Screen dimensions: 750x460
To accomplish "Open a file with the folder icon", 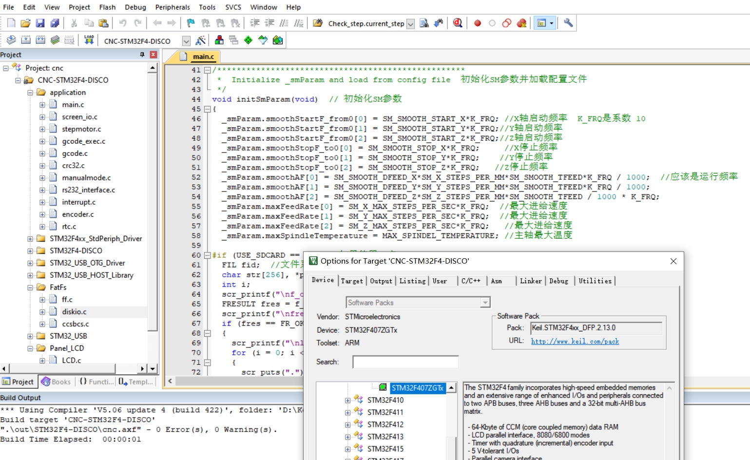I will click(25, 23).
